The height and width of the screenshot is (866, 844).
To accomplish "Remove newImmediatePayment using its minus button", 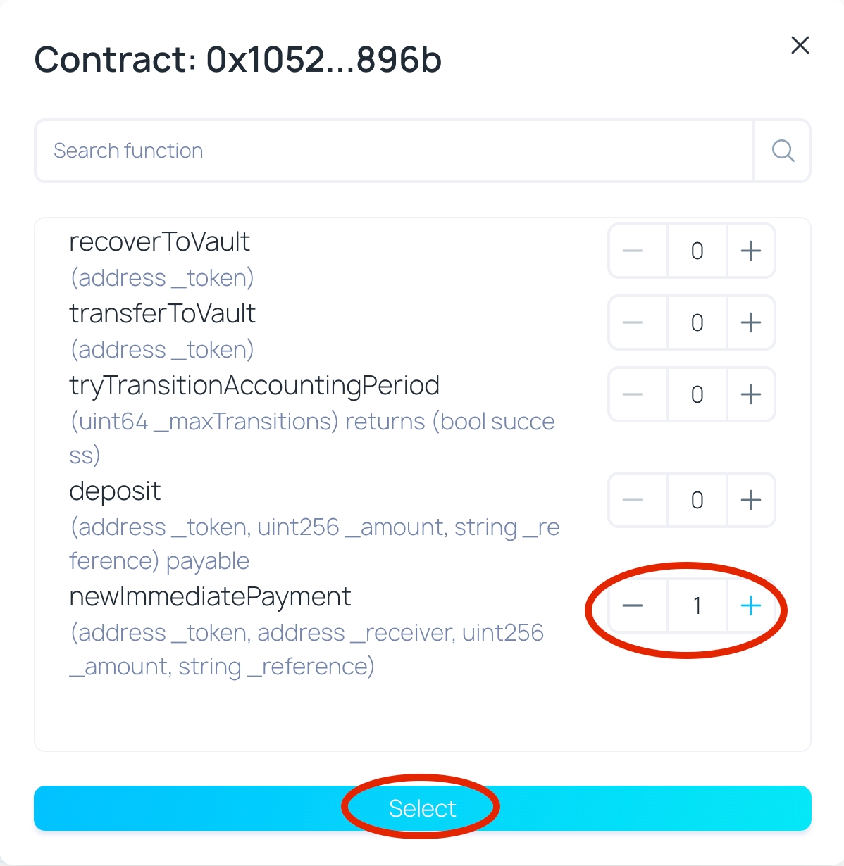I will tap(633, 605).
